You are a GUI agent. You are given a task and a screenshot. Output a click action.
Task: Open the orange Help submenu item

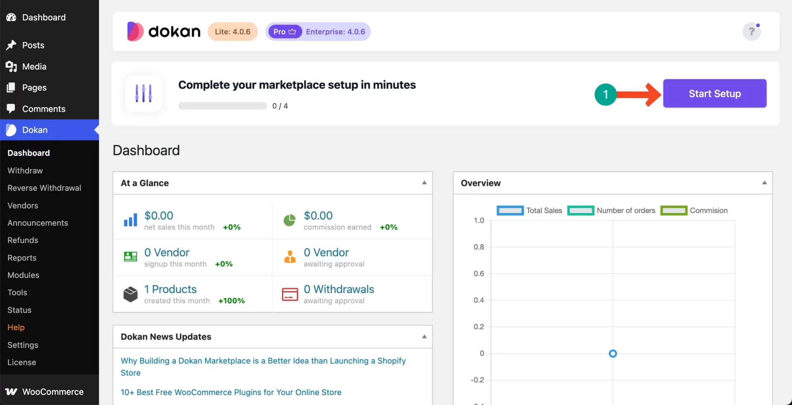pos(16,328)
